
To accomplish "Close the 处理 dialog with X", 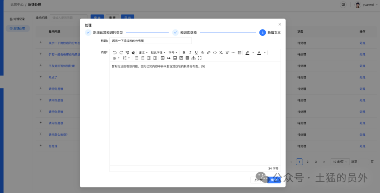I will 280,25.
